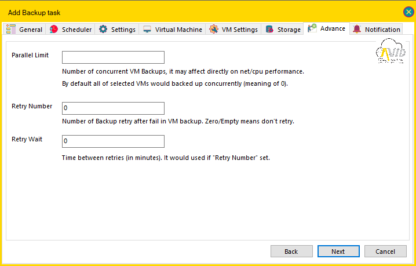The width and height of the screenshot is (416, 266).
Task: Select the Virtual Machine tab
Action: click(x=172, y=29)
